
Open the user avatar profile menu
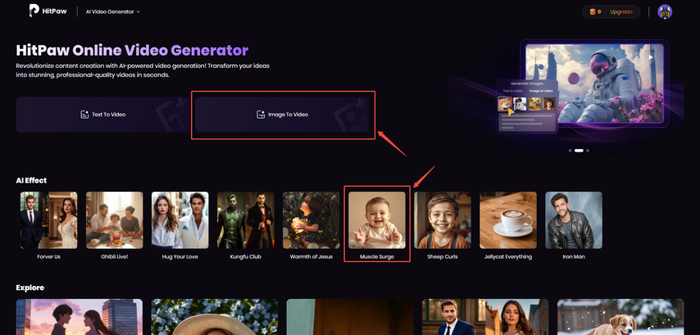tap(665, 11)
